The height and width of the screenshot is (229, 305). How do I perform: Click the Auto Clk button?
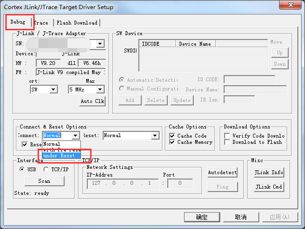(x=93, y=101)
